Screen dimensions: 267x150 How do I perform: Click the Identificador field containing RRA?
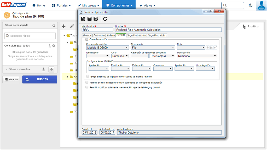(97, 30)
